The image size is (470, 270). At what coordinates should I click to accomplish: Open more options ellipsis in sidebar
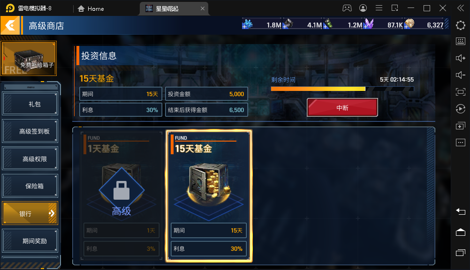pyautogui.click(x=461, y=142)
